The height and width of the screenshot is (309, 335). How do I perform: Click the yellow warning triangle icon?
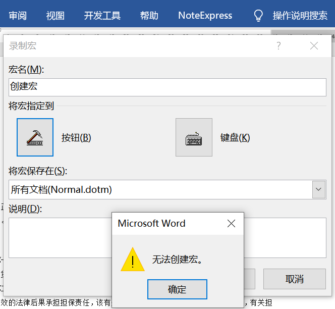point(133,260)
